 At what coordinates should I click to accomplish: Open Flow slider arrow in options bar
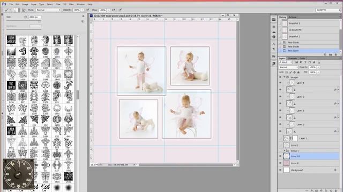coord(108,10)
